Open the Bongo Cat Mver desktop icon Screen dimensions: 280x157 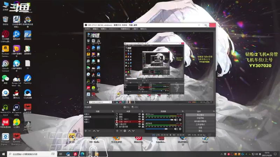click(16, 81)
